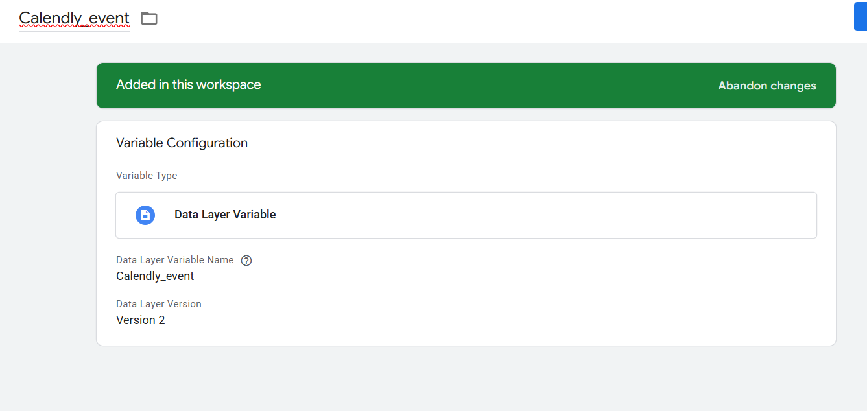Click the Variable Configuration heading
Viewport: 867px width, 411px height.
182,143
